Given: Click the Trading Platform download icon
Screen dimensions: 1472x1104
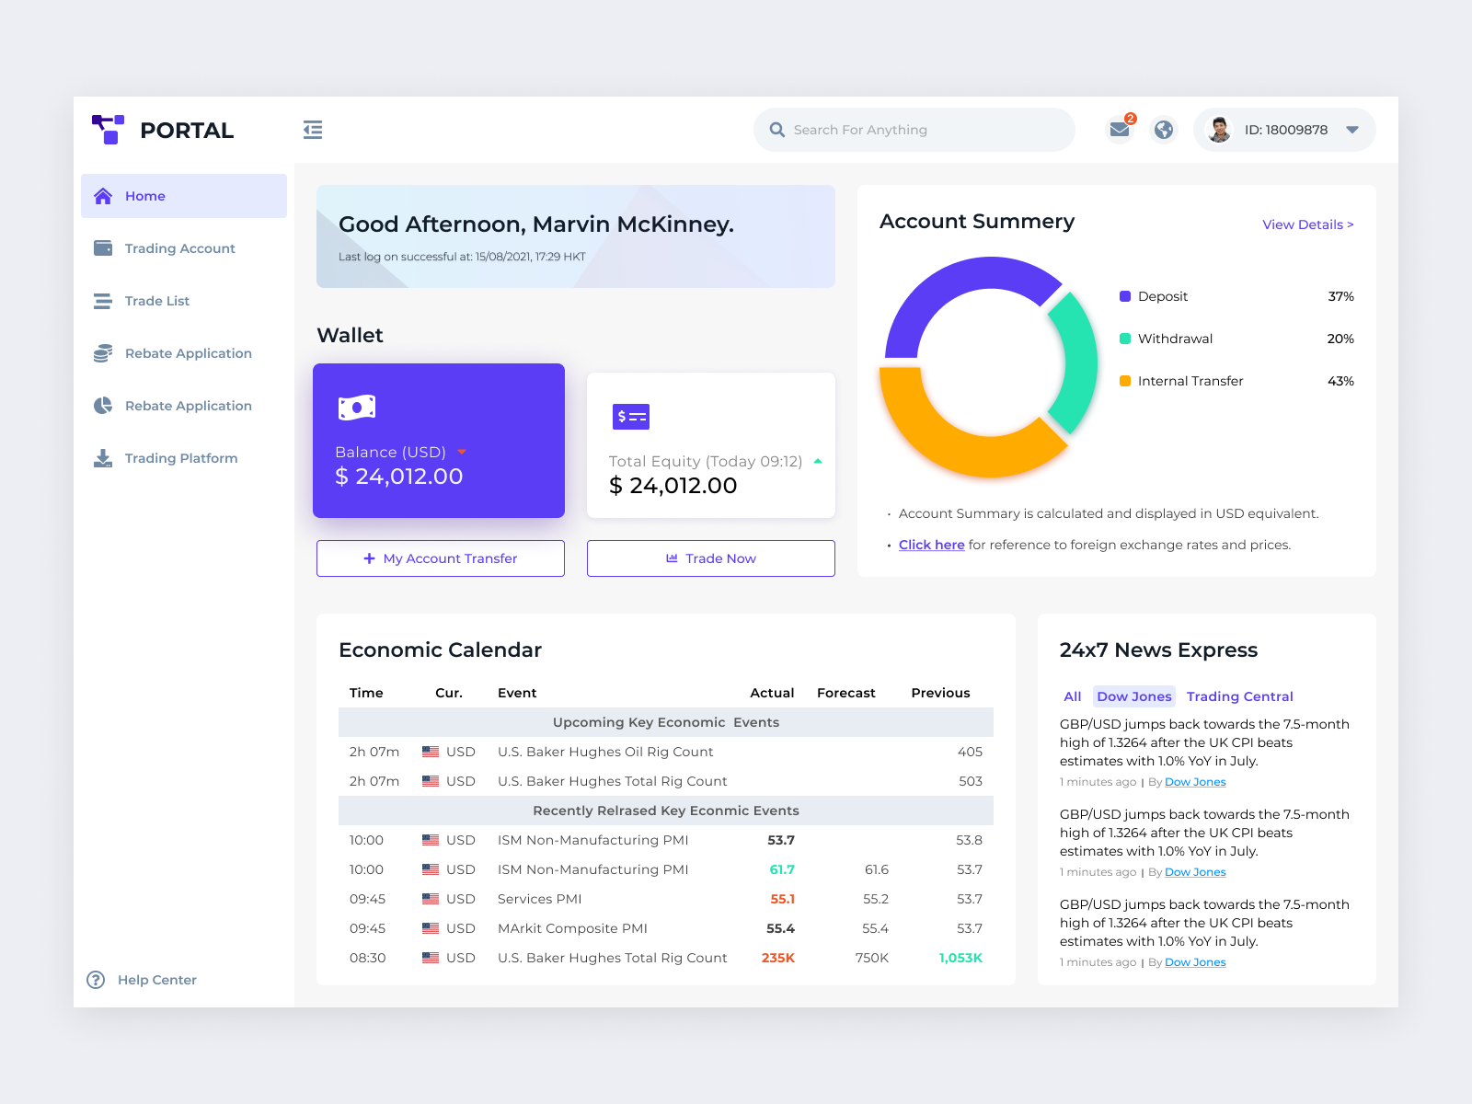Looking at the screenshot, I should pyautogui.click(x=103, y=457).
